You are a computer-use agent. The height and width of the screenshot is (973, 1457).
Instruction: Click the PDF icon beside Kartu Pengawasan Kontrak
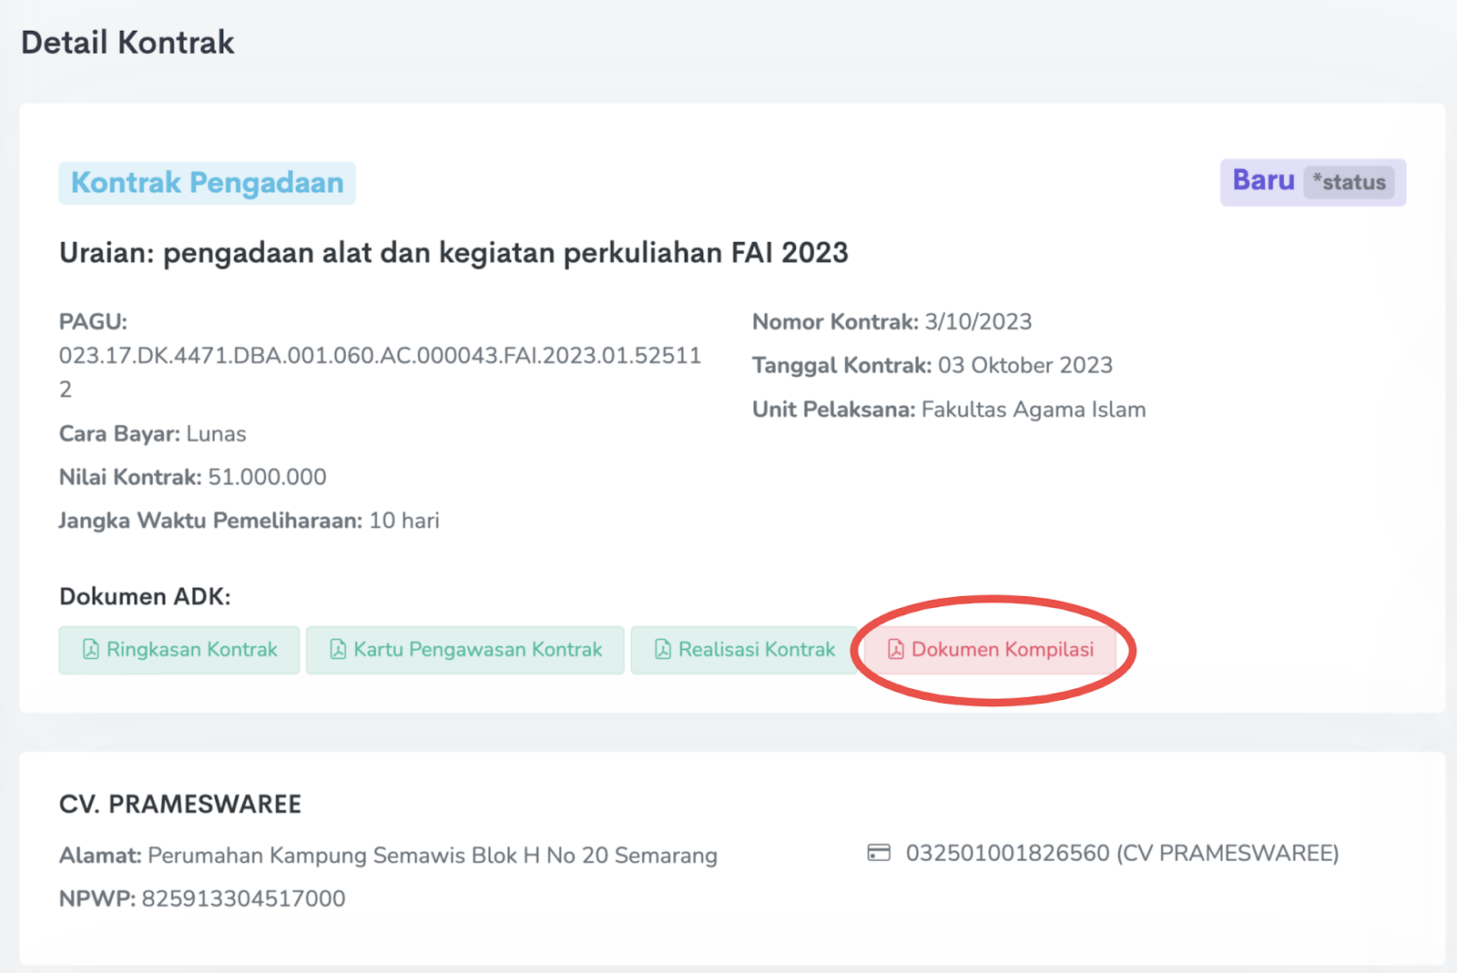pos(338,649)
